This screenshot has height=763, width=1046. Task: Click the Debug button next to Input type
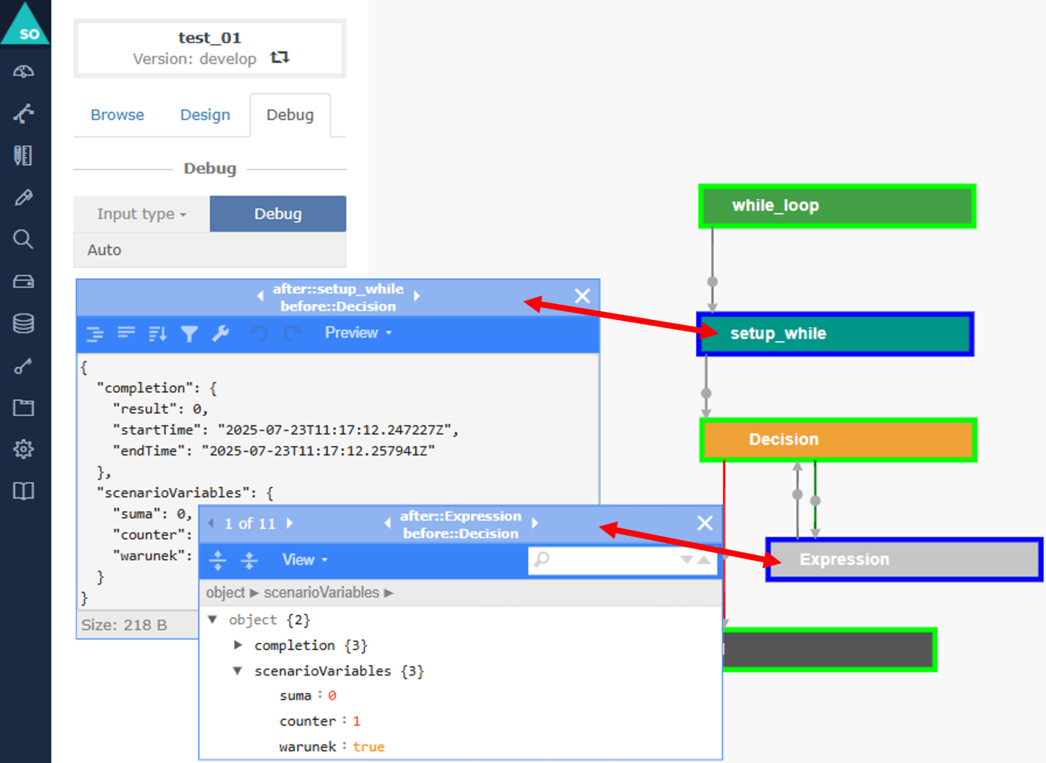pyautogui.click(x=278, y=213)
